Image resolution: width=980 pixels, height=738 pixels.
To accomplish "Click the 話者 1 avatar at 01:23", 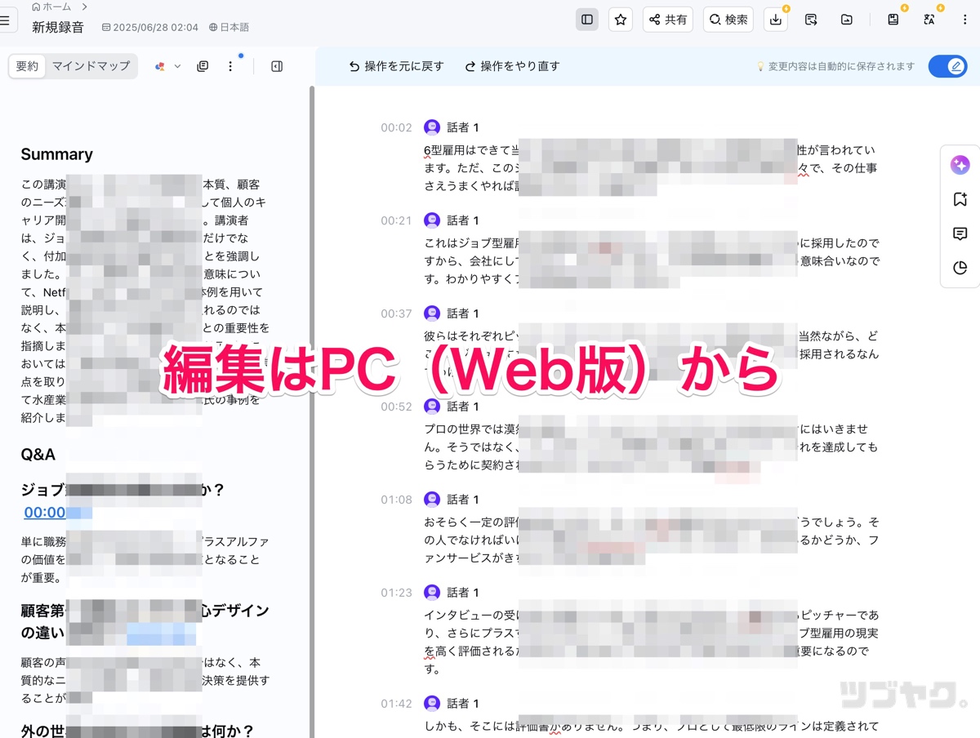I will coord(432,593).
